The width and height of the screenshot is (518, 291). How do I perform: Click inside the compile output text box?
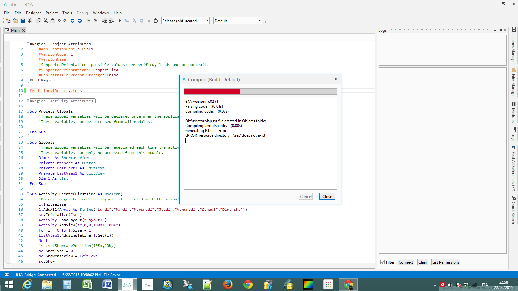click(260, 144)
